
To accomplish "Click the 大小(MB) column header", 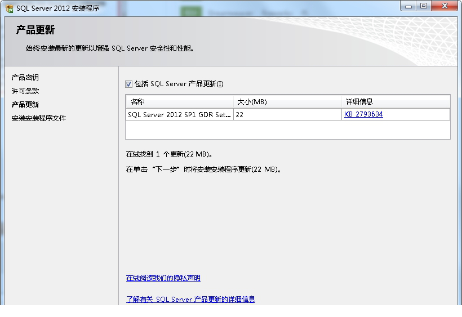I will (x=287, y=102).
